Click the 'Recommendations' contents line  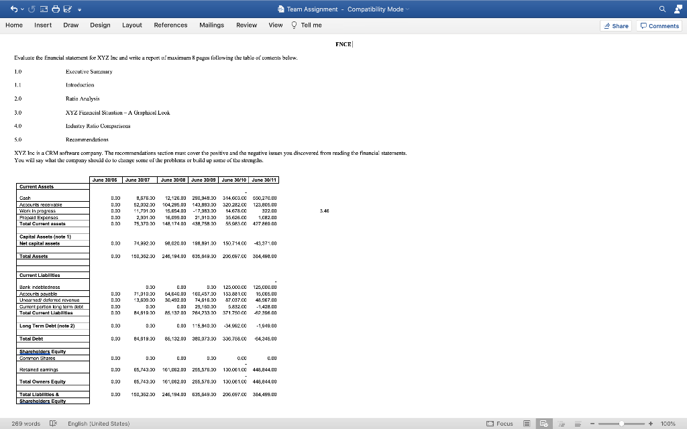[87, 139]
